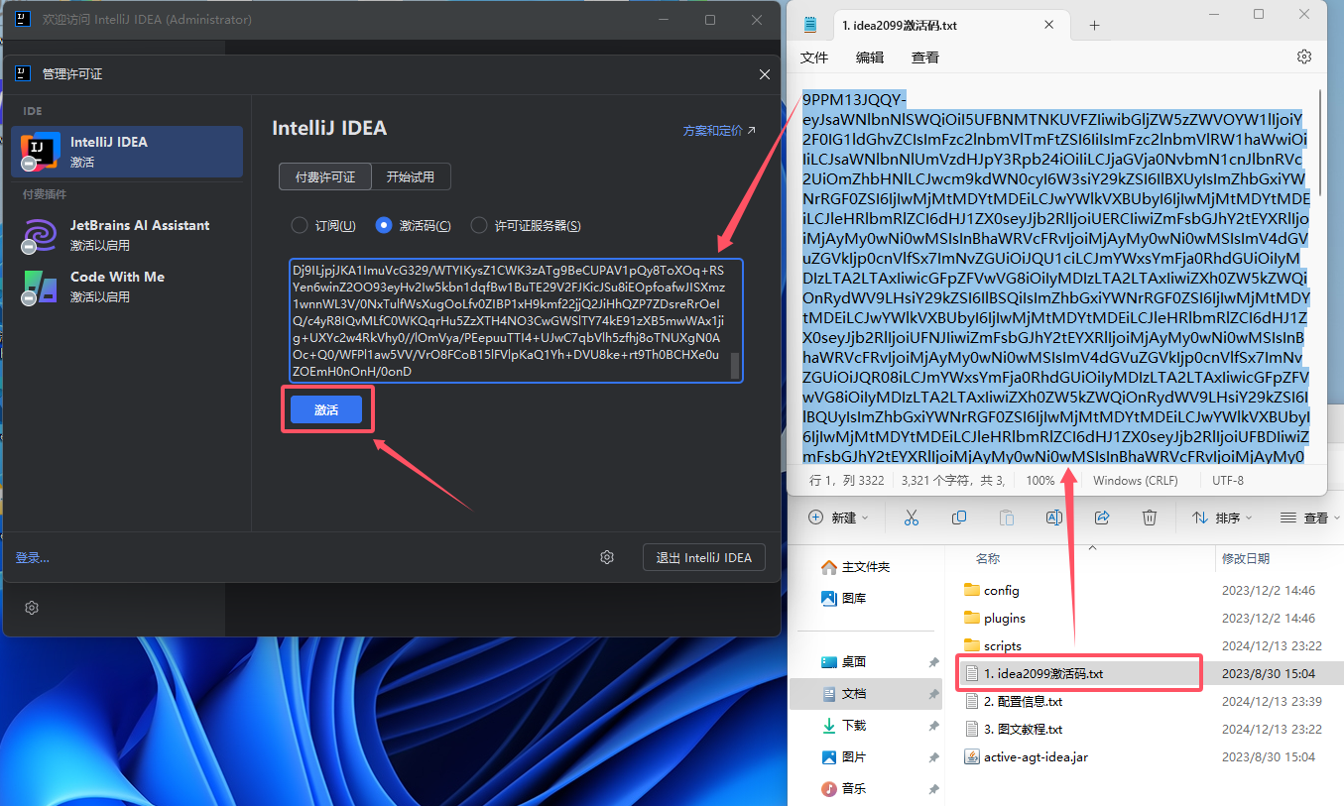Unpin 桌面 using its pin icon
Screen dimensions: 1344x806
[x=933, y=662]
